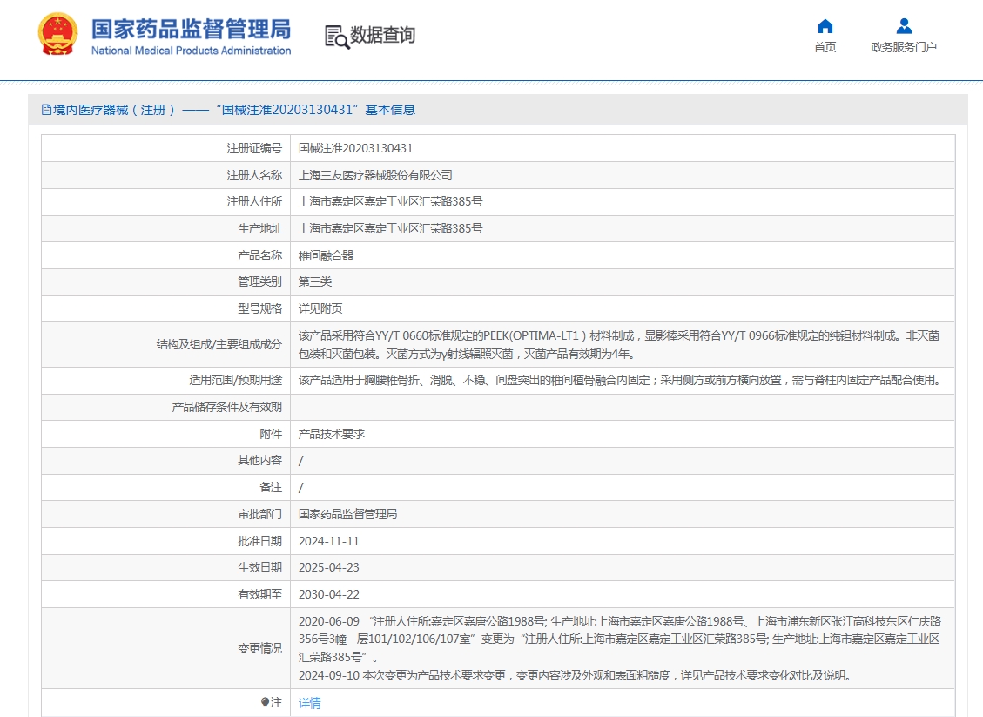Click the 生效日期 label
Viewport: 983px width, 717px height.
pos(260,568)
